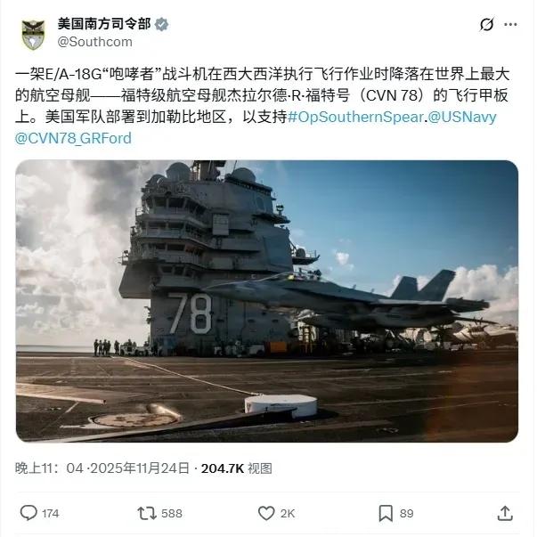Screen dimensions: 537x537
Task: Enlarge the aircraft carrier photo
Action: click(x=267, y=301)
